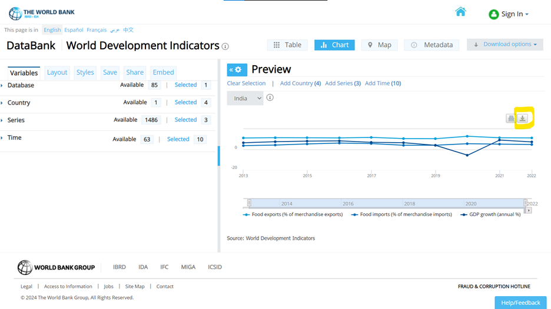
Task: Click the World Bank logo in header
Action: (x=41, y=12)
